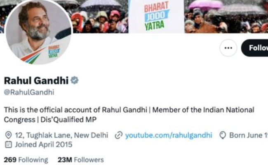Screen dimensions: 268x165
Task: Open the 23M Followers list
Action: [x=81, y=160]
